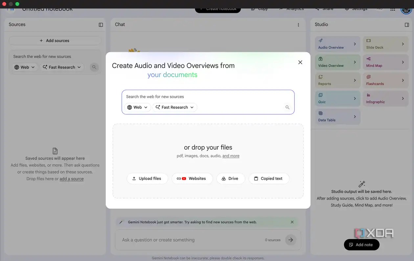414x261 pixels.
Task: Click the Drive button
Action: pyautogui.click(x=230, y=178)
